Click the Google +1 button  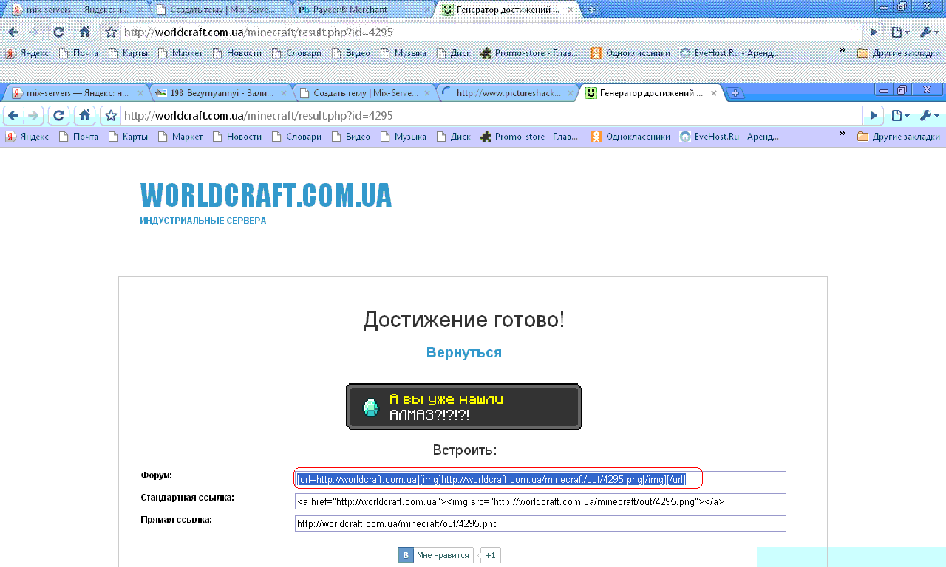[491, 555]
